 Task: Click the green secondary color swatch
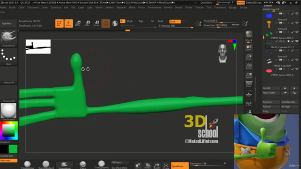coord(13,149)
